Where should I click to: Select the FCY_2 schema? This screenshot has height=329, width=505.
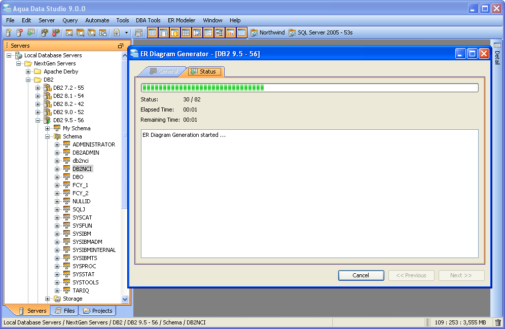click(81, 193)
